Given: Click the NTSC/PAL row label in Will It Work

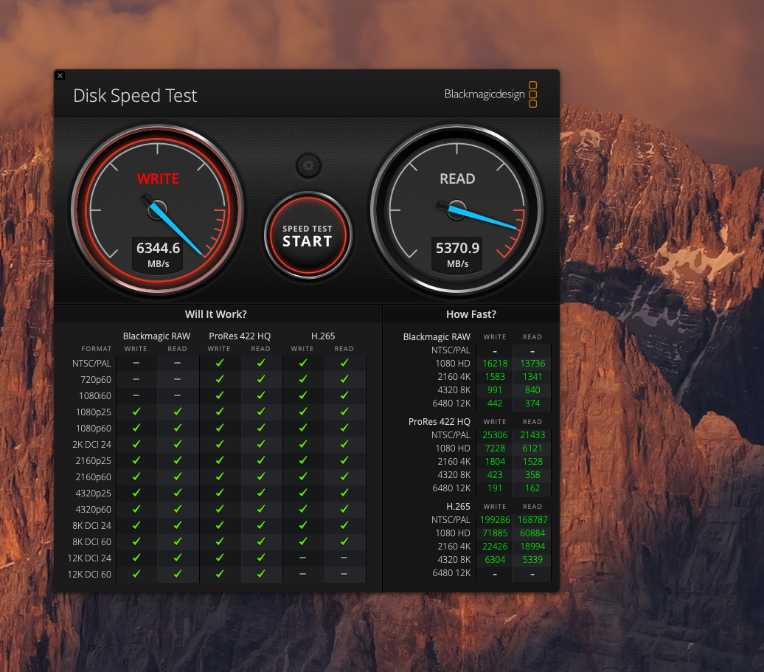Looking at the screenshot, I should pyautogui.click(x=91, y=364).
